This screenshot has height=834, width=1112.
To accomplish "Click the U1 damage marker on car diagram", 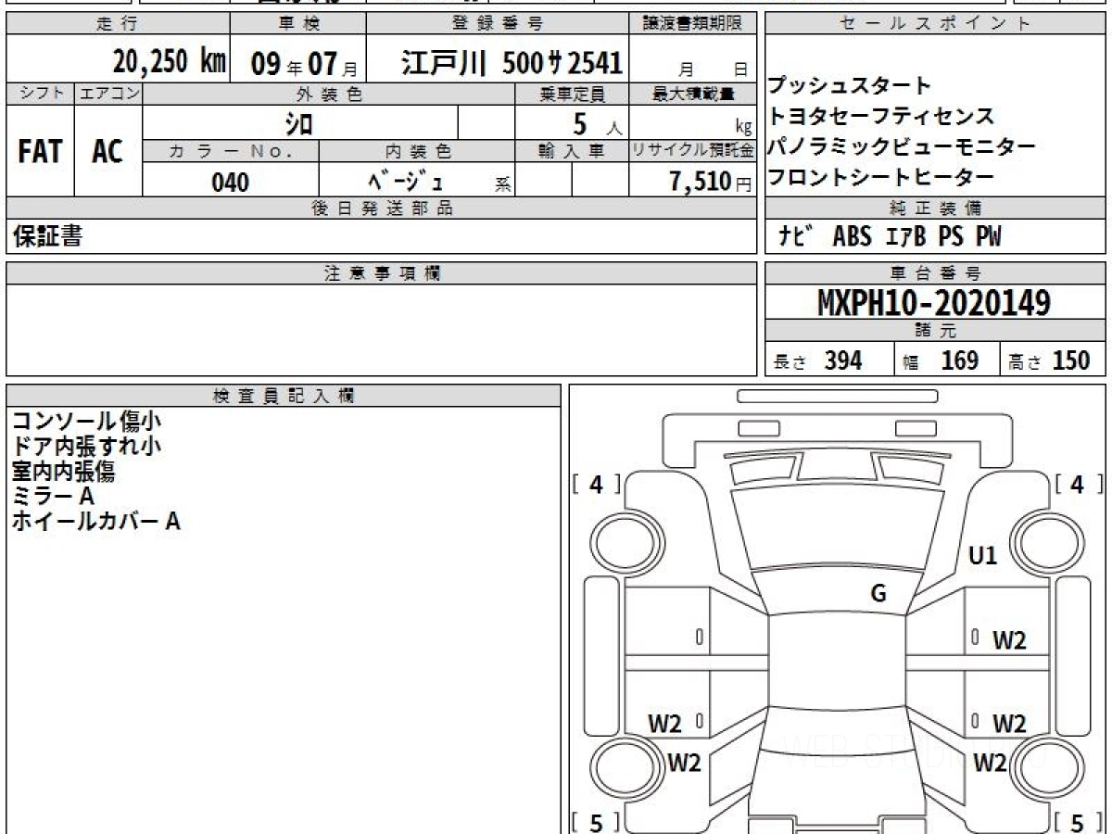I will pos(982,556).
